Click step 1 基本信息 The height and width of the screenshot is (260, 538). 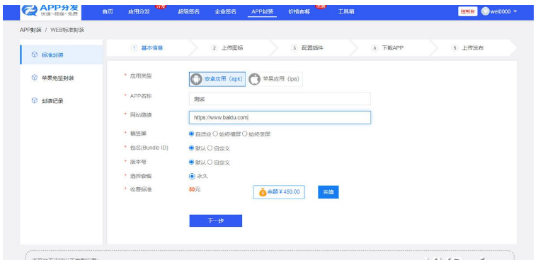147,48
